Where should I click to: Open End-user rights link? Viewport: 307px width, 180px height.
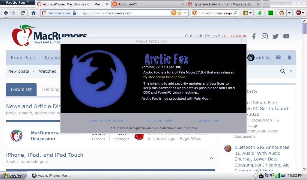[x=160, y=120]
